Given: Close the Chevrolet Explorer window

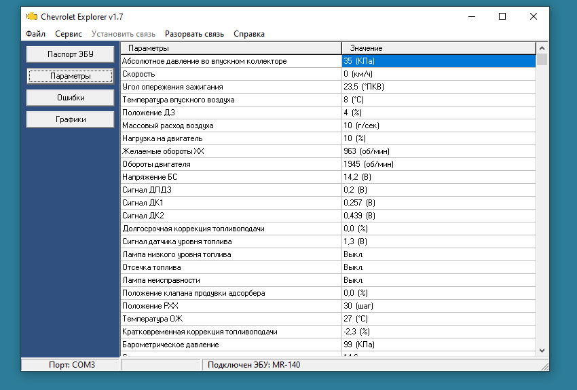Looking at the screenshot, I should 533,16.
